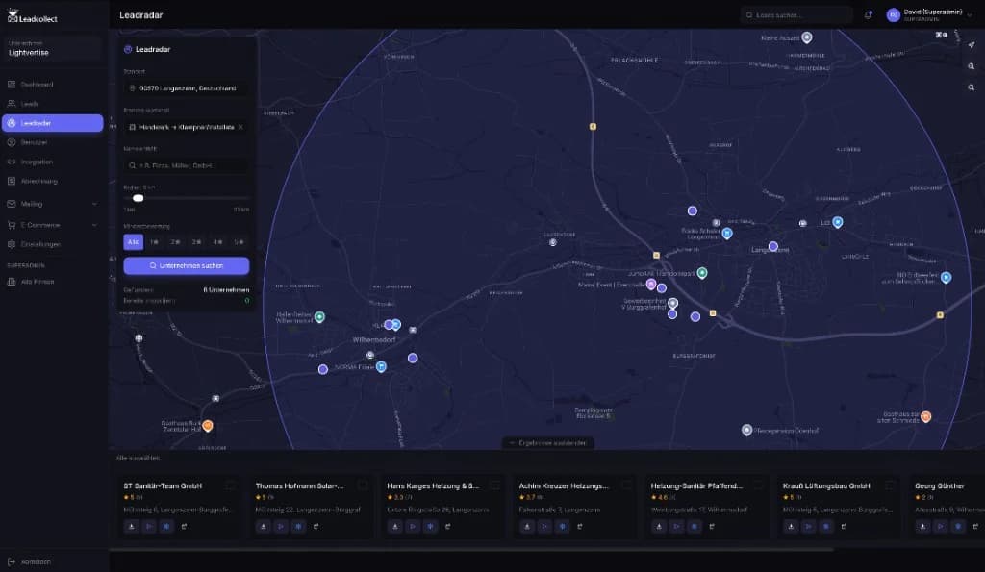The width and height of the screenshot is (985, 572).
Task: Click the Leadcollect logo
Action: tap(32, 16)
